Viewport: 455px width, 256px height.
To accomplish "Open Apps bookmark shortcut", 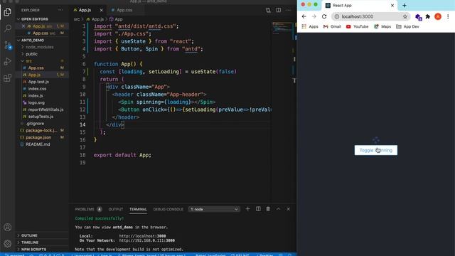I will (x=310, y=26).
